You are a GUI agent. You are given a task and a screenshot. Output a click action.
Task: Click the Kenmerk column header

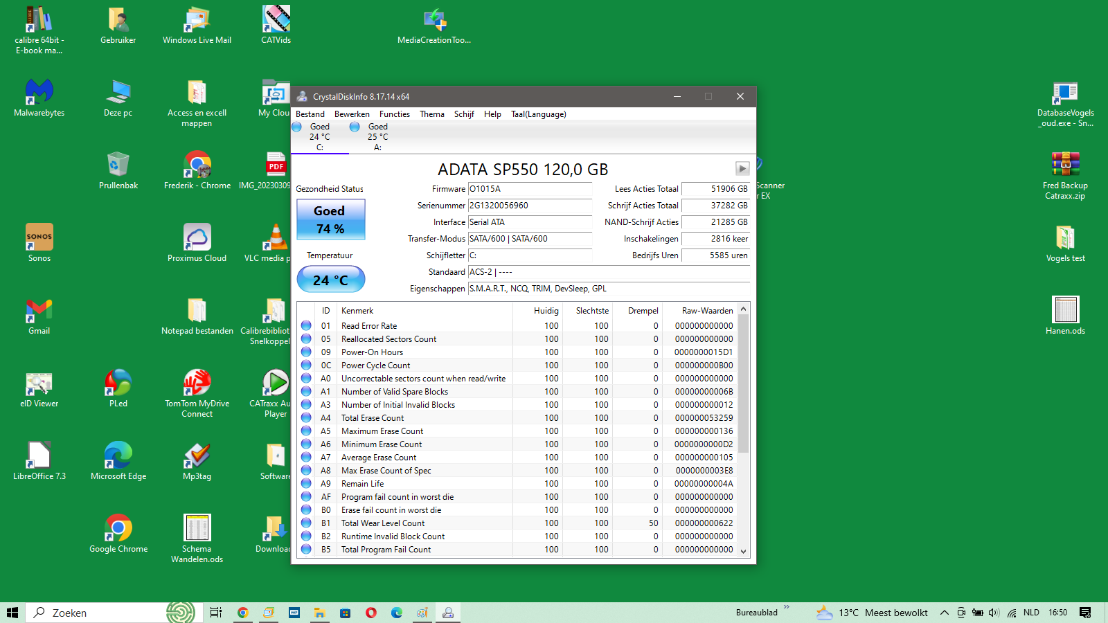click(x=425, y=311)
